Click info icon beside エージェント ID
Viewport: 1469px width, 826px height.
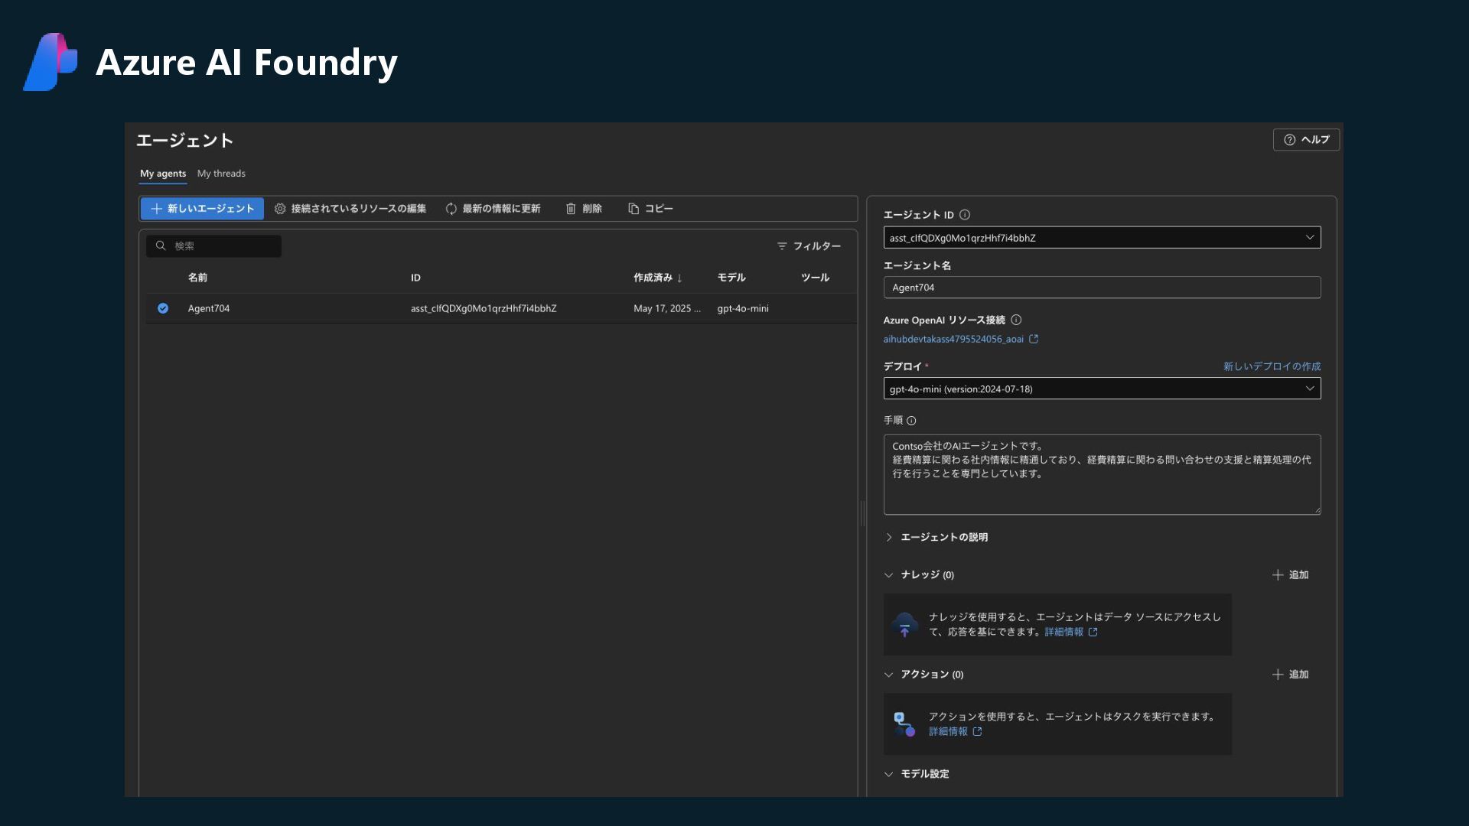point(965,215)
